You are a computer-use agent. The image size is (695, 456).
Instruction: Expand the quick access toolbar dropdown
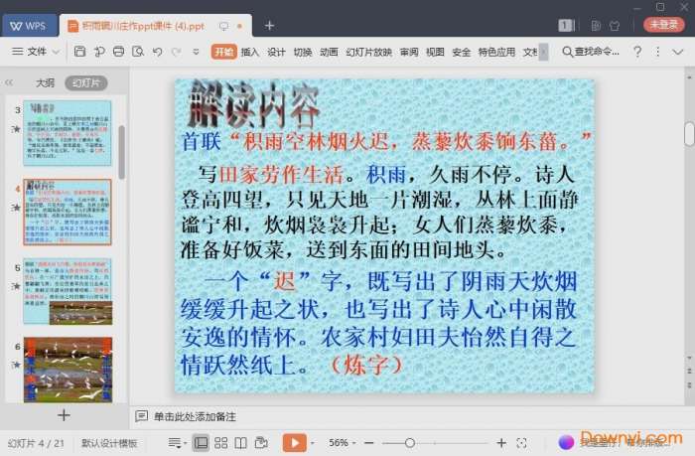pyautogui.click(x=196, y=52)
